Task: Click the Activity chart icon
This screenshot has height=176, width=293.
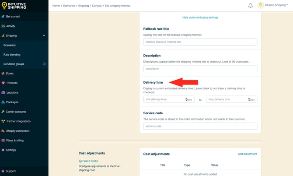Action: pyautogui.click(x=3, y=26)
